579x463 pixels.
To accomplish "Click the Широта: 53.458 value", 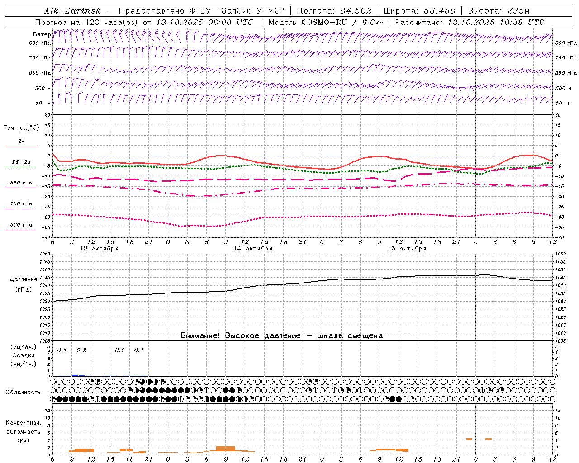I will pyautogui.click(x=419, y=11).
